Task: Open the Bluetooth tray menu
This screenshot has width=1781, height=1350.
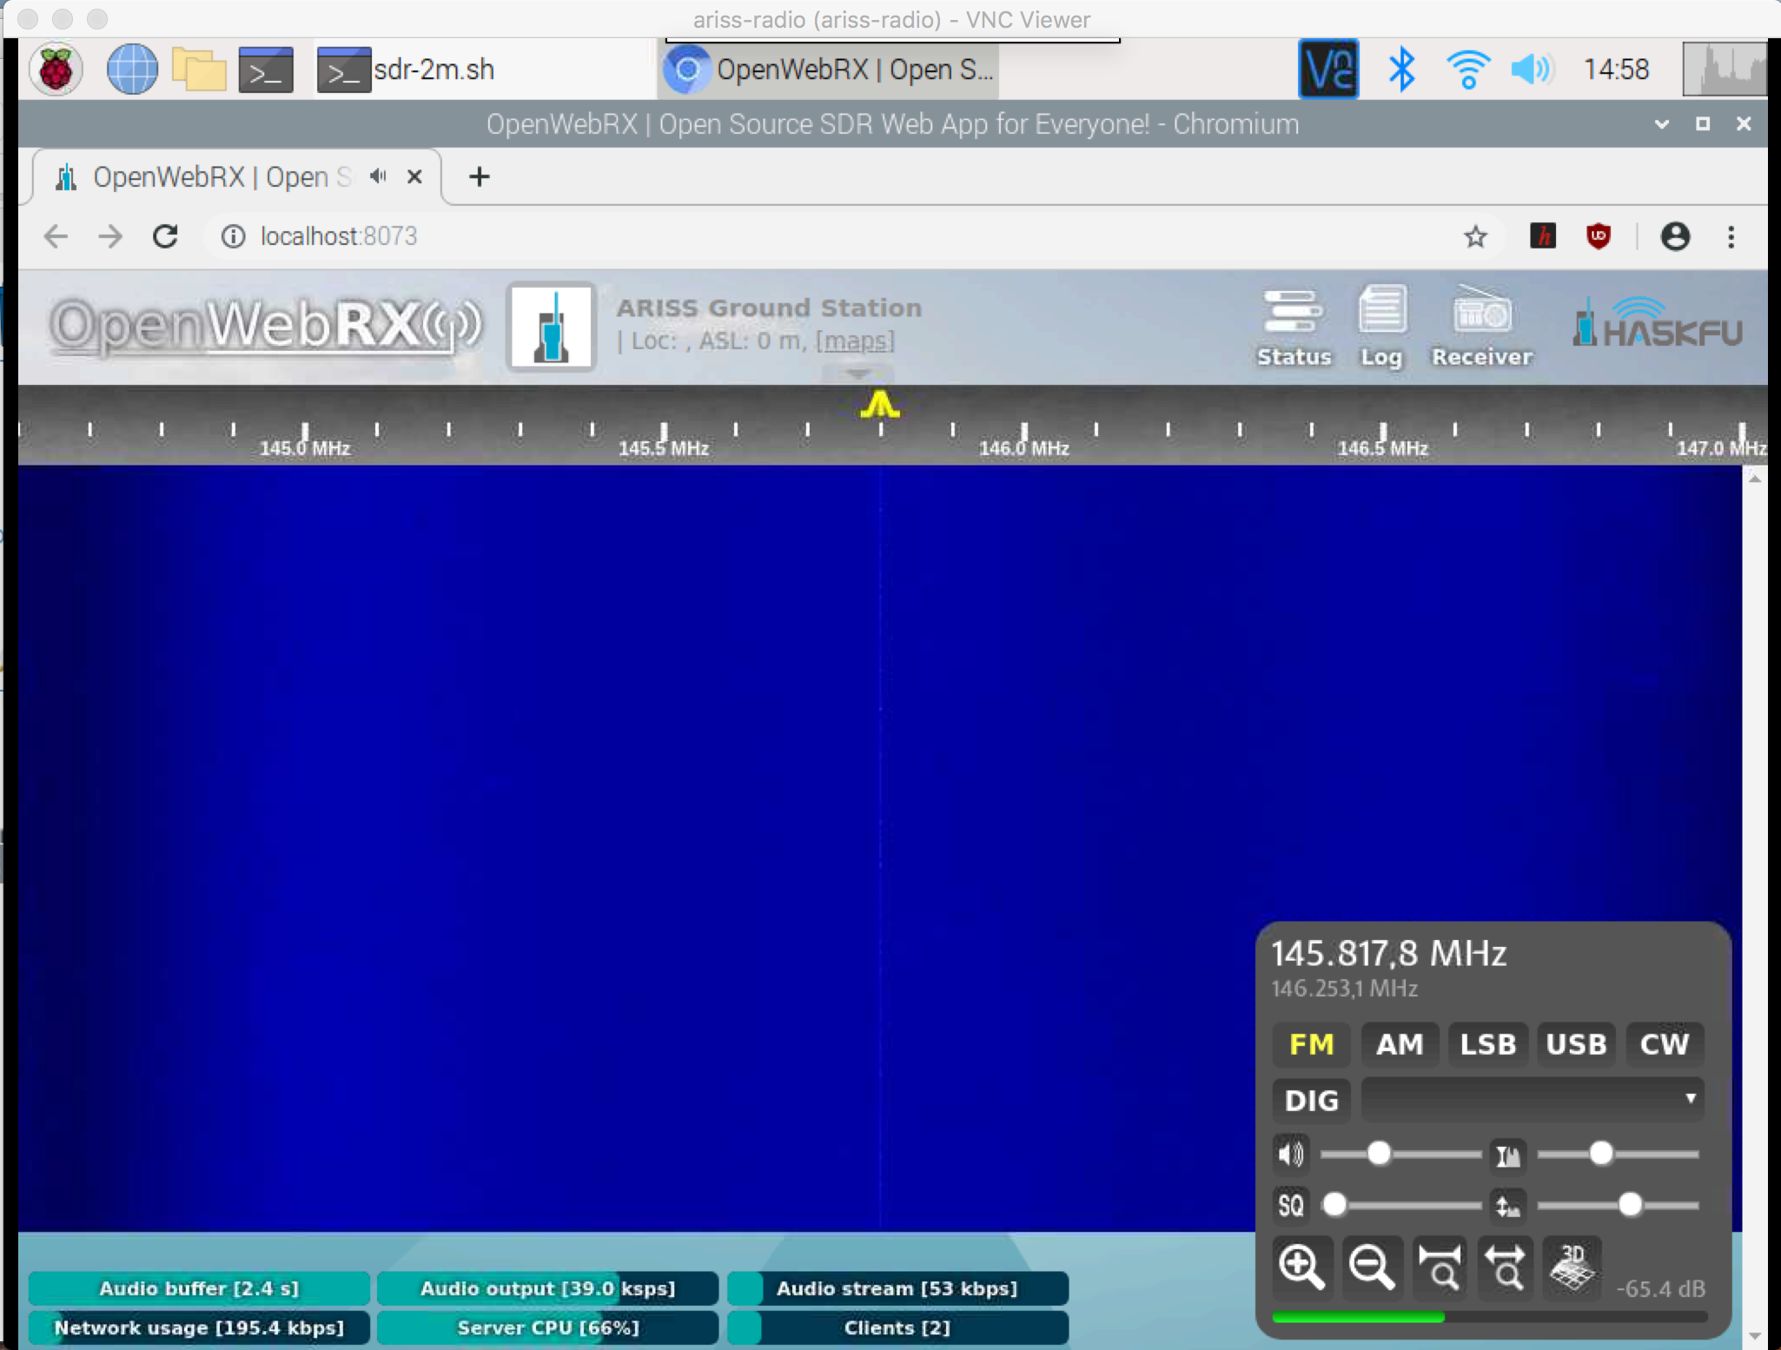Action: point(1400,69)
